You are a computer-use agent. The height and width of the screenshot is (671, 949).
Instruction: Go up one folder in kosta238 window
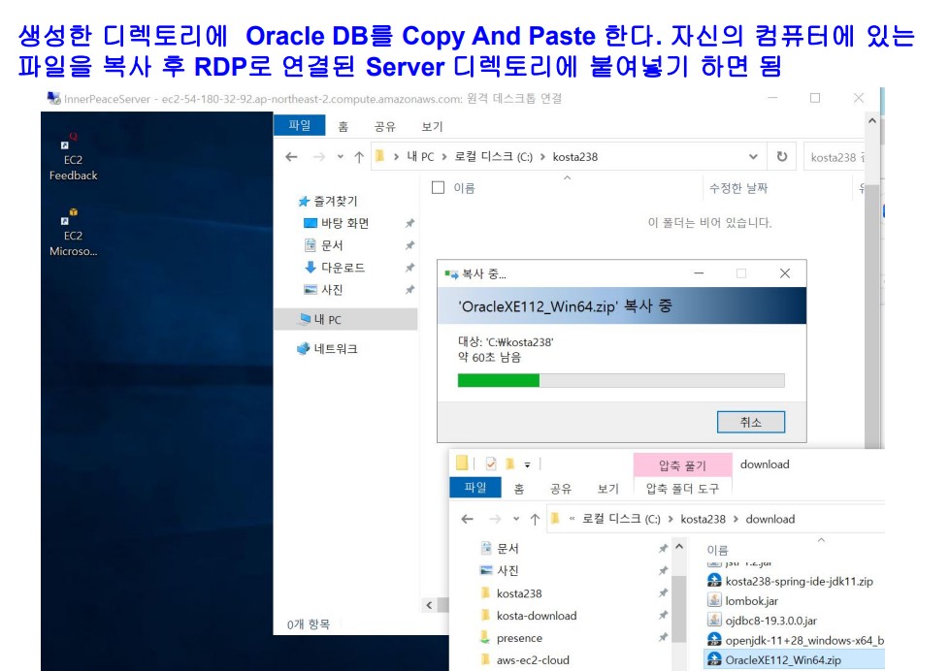coord(359,157)
